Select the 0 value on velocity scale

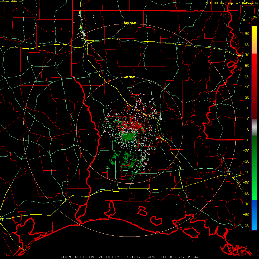tap(248, 129)
